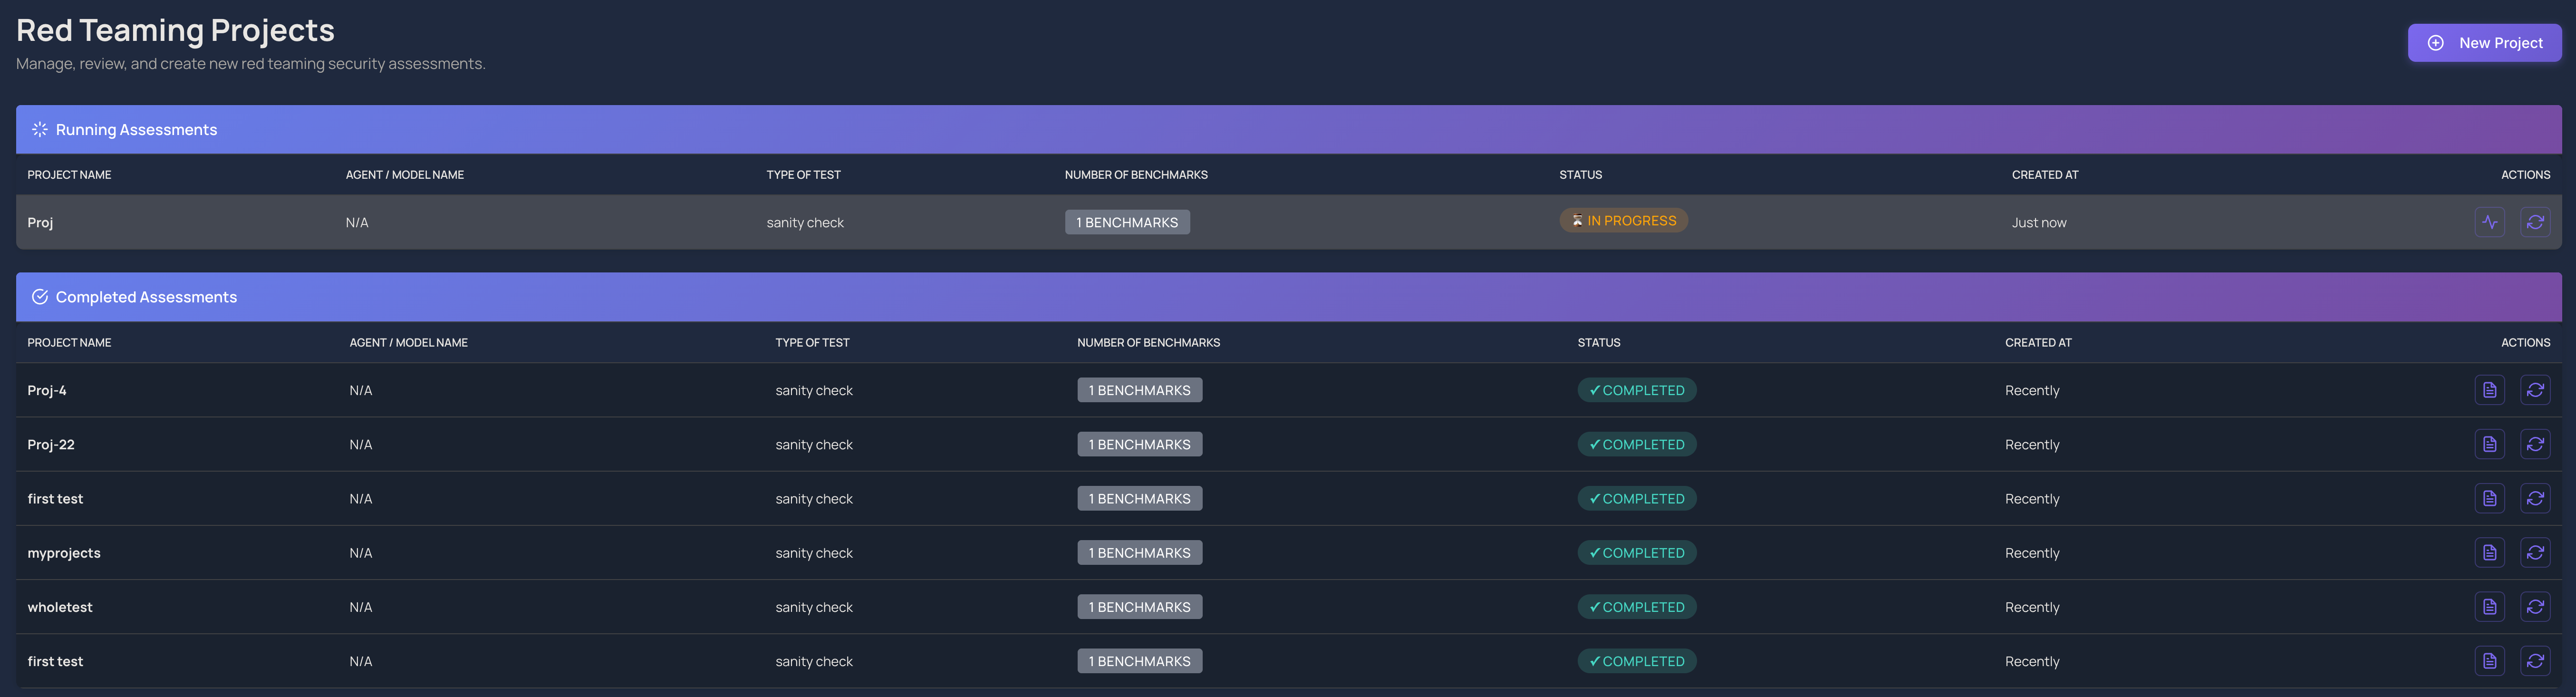2576x697 pixels.
Task: View report icon for myprojects row
Action: click(2489, 553)
